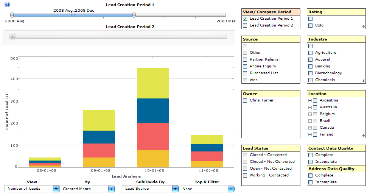Click the red segment of the 10-01-08 bar

pyautogui.click(x=153, y=136)
